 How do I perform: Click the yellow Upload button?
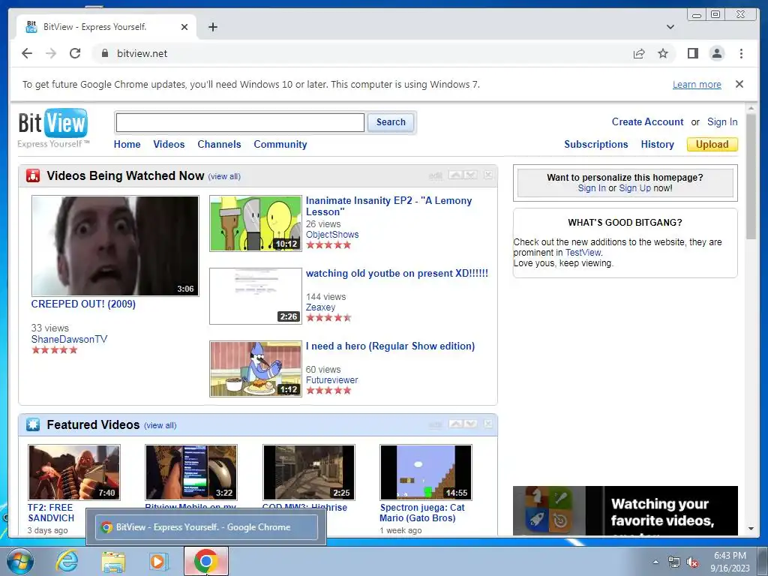[x=712, y=145]
